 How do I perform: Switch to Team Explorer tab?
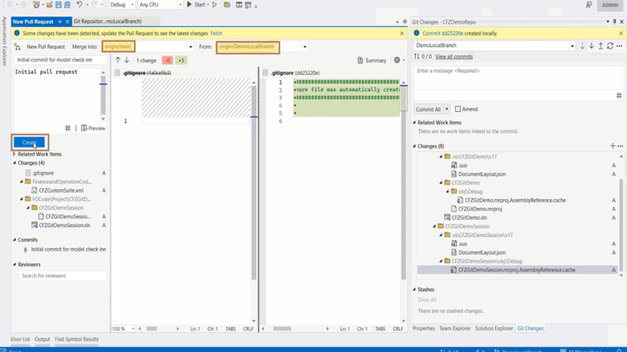455,328
